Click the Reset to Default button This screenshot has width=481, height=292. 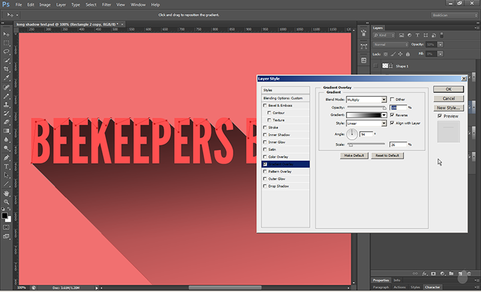387,155
